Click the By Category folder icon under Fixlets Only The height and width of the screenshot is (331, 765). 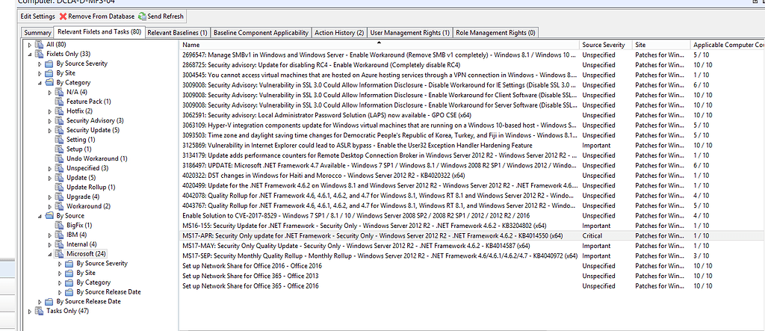point(49,82)
